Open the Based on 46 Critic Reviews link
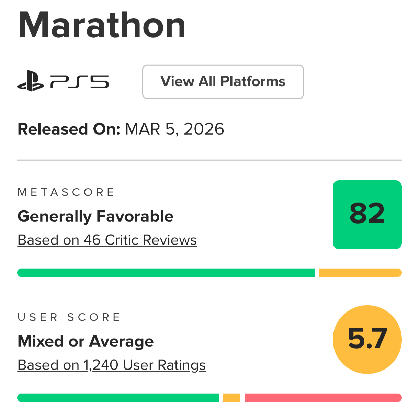The image size is (419, 409). click(107, 240)
